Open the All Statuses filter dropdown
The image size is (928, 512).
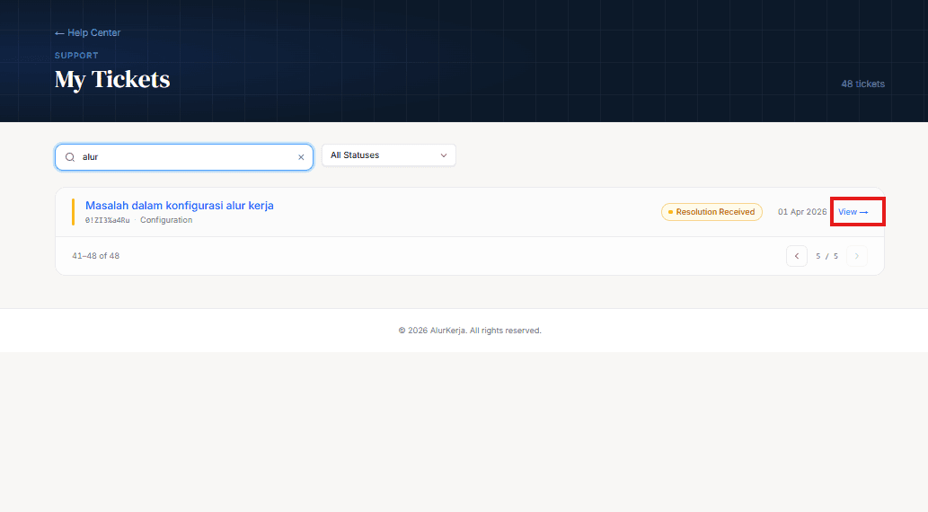pyautogui.click(x=388, y=155)
